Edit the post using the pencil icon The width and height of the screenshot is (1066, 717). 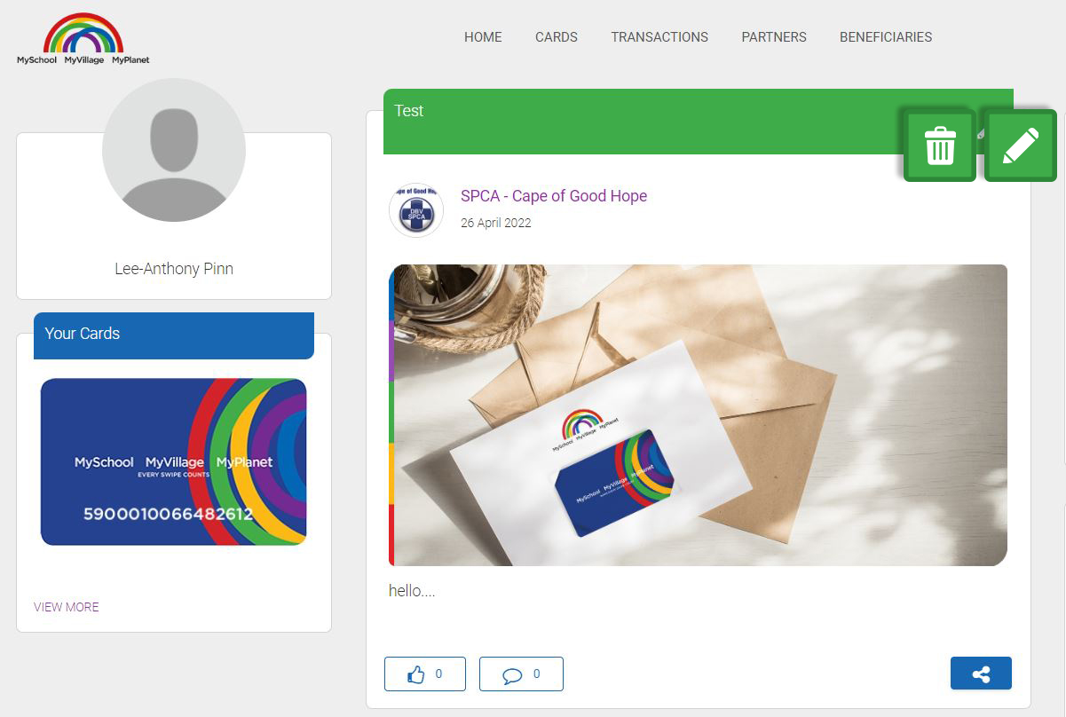1021,146
